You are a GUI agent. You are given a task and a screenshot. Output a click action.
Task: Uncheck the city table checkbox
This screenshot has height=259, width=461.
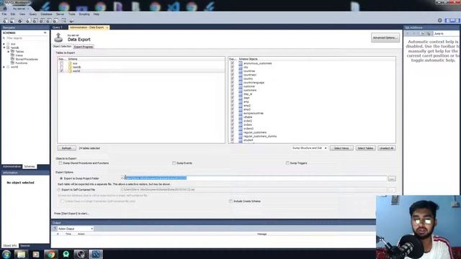(x=232, y=67)
